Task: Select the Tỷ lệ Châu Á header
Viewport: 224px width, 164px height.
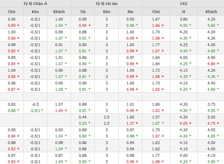Action: [35, 4]
